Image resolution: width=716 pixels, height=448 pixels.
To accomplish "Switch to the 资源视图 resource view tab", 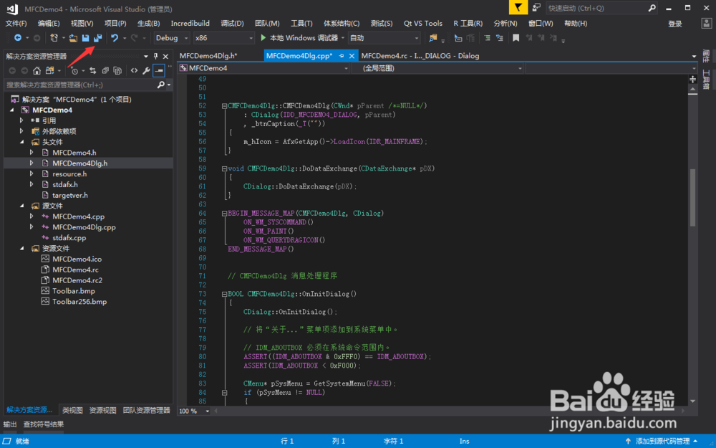I will 102,411.
